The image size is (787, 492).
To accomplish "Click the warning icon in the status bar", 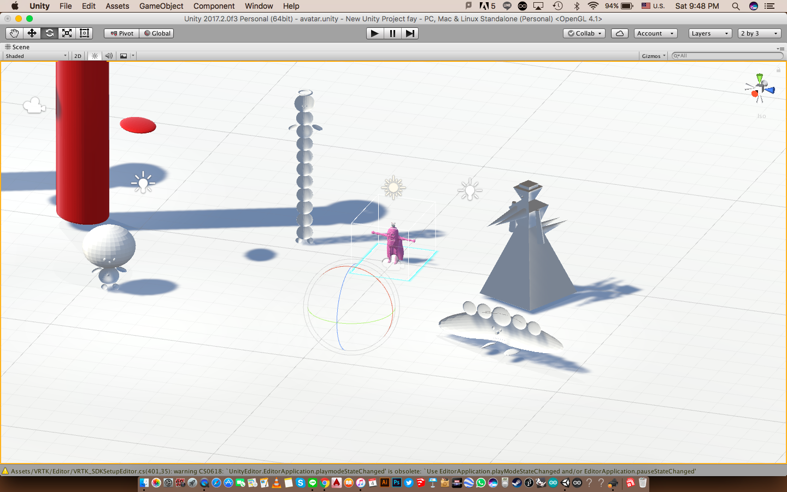I will coord(5,471).
